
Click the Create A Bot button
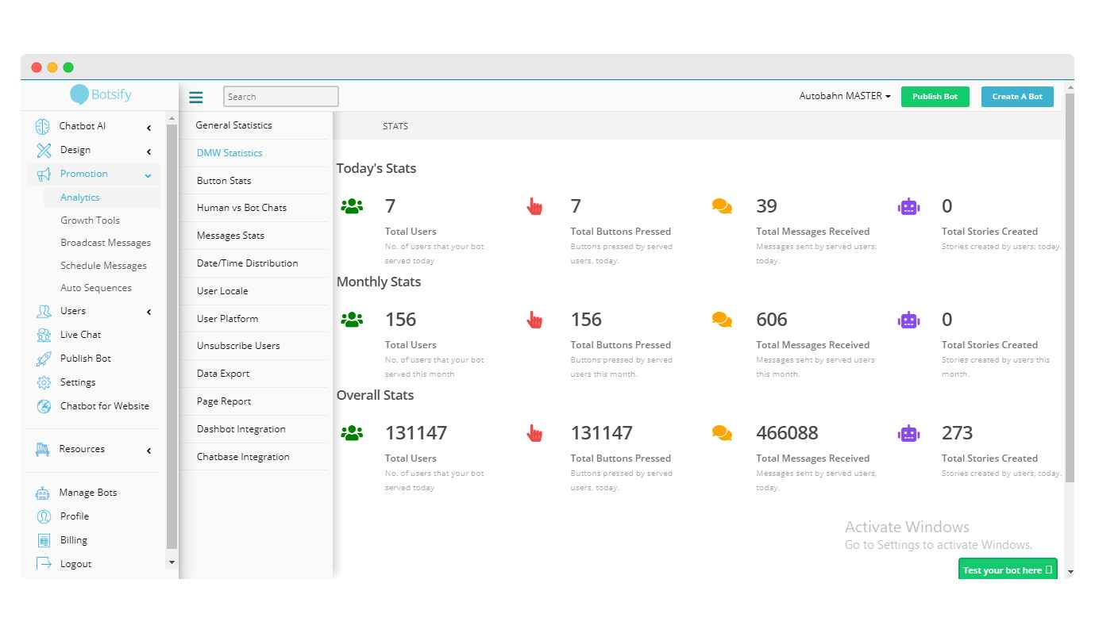click(1017, 97)
